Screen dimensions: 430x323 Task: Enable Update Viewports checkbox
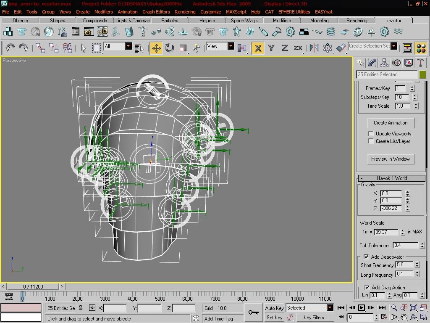pyautogui.click(x=371, y=133)
